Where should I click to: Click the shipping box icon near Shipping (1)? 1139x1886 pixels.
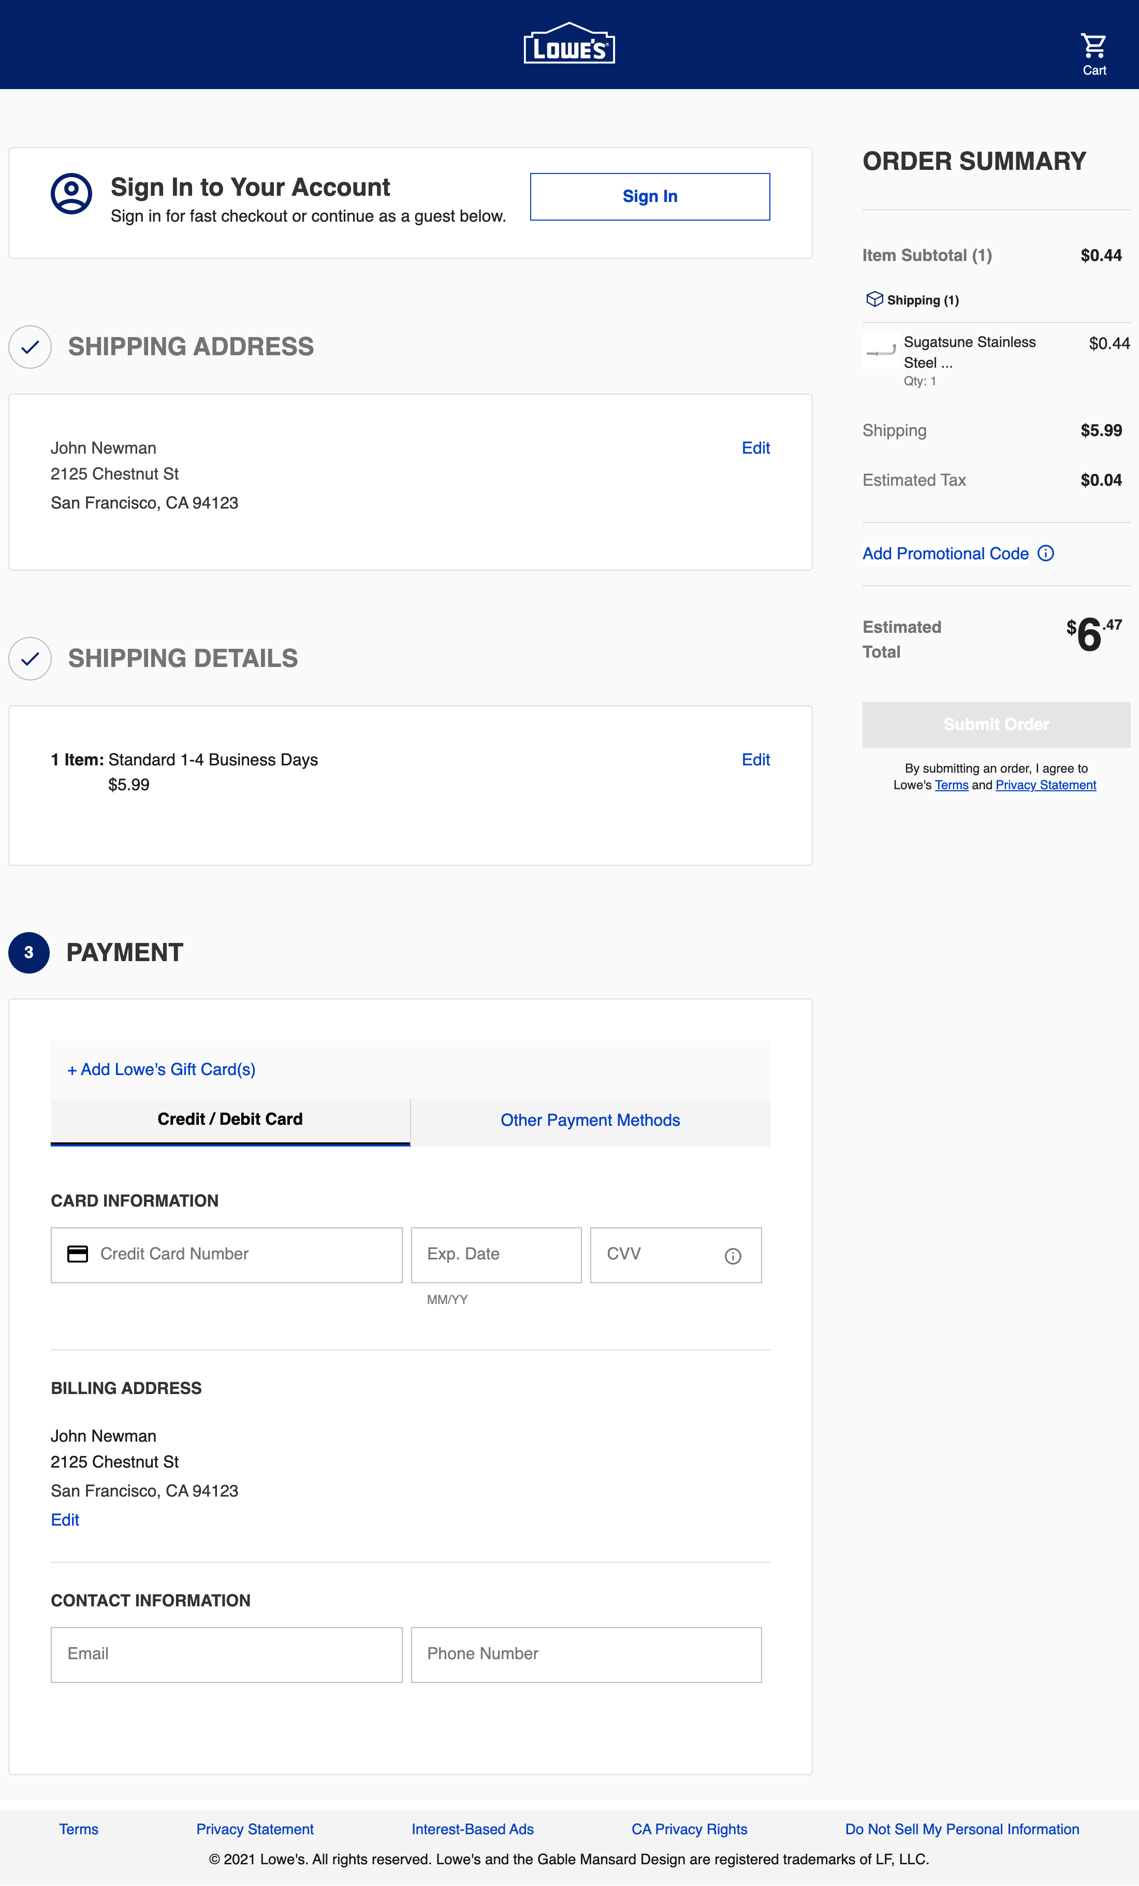874,299
